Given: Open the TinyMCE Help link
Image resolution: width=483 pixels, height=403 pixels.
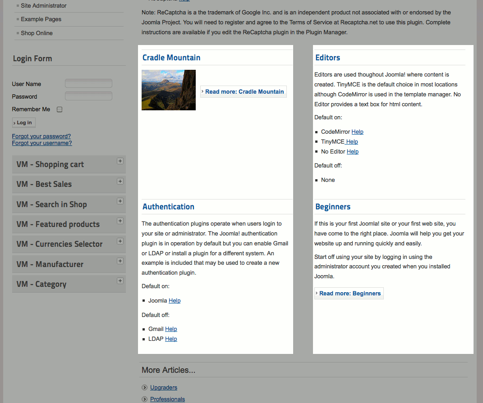Looking at the screenshot, I should pos(352,141).
